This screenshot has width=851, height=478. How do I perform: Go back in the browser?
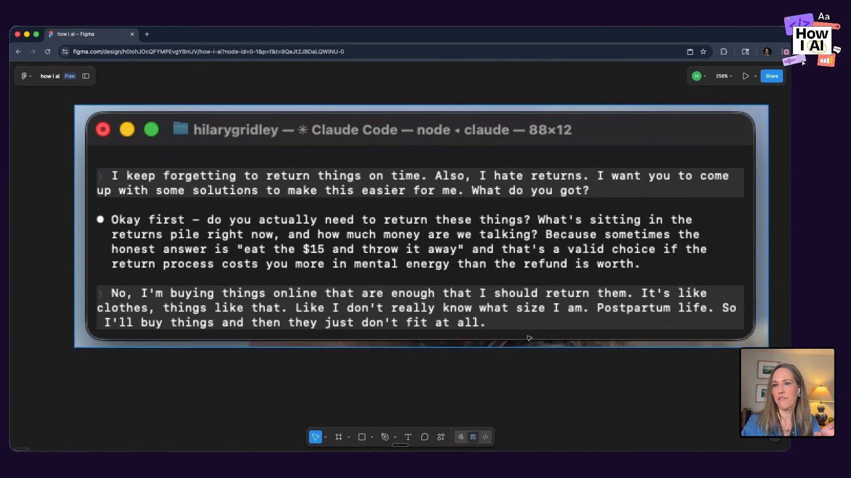[18, 52]
